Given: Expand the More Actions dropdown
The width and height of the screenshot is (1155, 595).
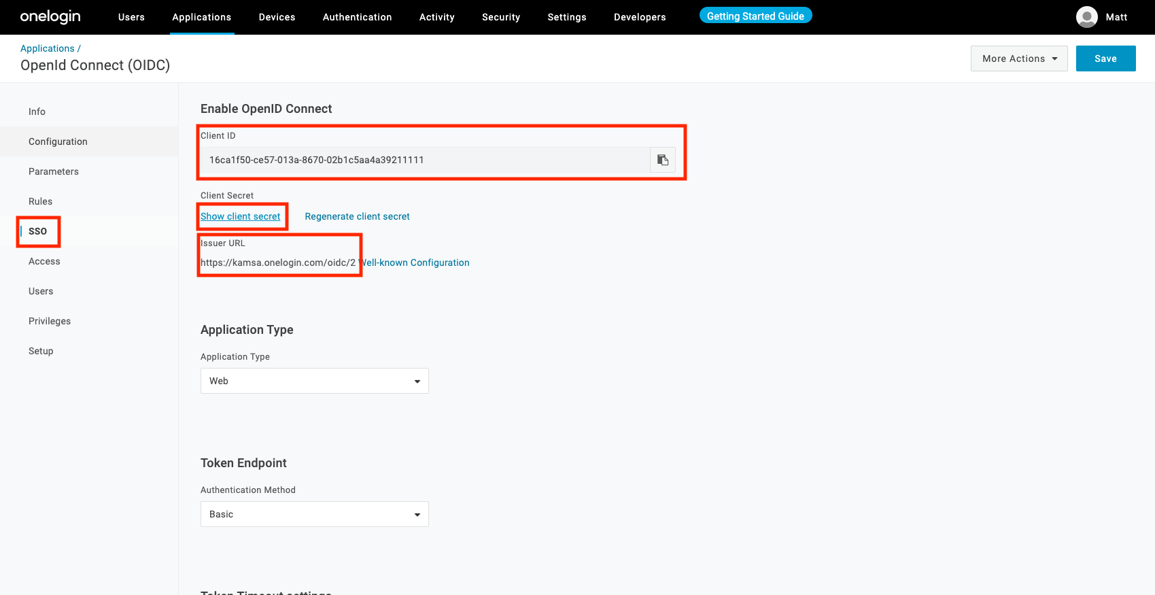Looking at the screenshot, I should coord(1019,58).
